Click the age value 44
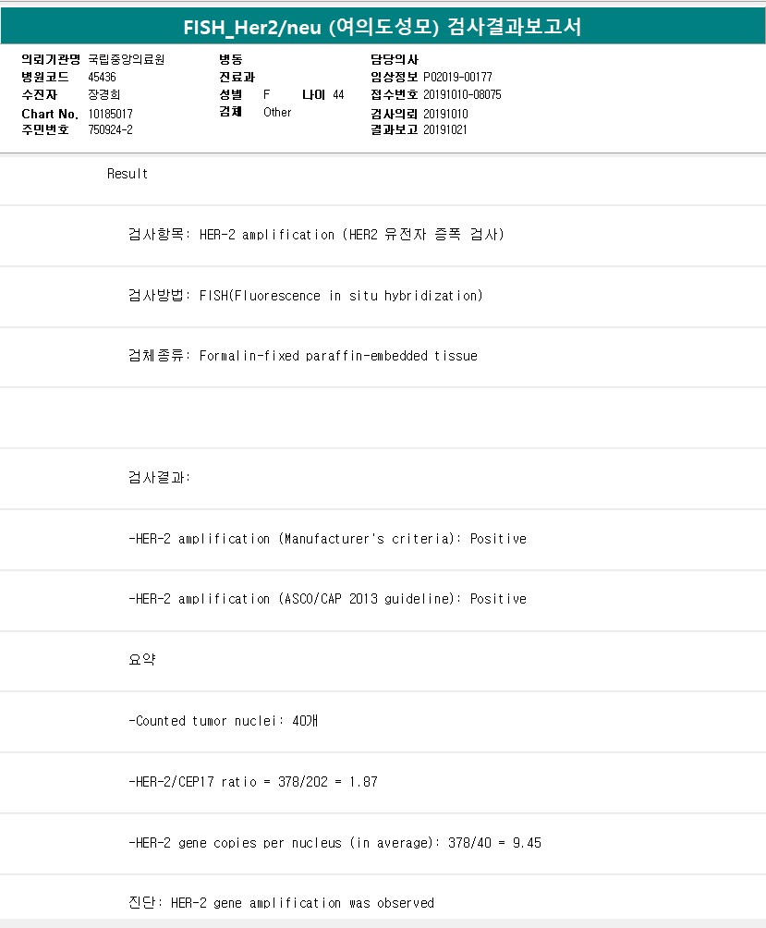The height and width of the screenshot is (928, 766). coord(338,94)
